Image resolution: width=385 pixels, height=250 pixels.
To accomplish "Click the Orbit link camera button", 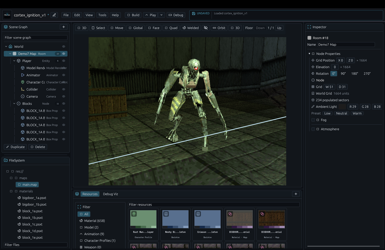I will click(x=219, y=28).
